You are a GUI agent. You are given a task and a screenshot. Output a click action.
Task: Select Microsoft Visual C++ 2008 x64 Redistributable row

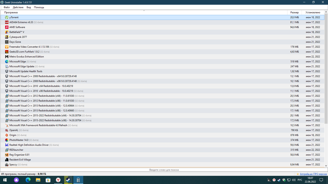pyautogui.click(x=162, y=76)
